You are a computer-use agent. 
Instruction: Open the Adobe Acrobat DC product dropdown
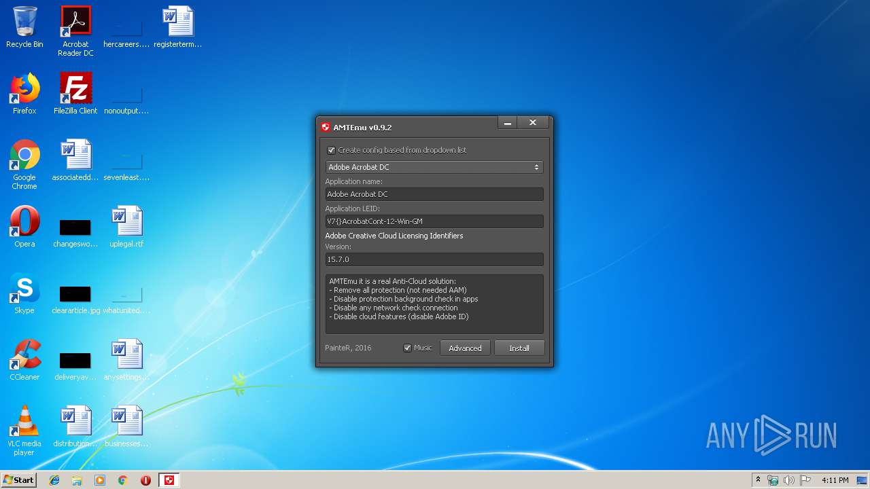pos(434,167)
